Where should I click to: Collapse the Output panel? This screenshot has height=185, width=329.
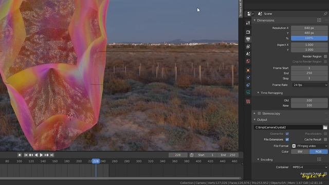255,120
